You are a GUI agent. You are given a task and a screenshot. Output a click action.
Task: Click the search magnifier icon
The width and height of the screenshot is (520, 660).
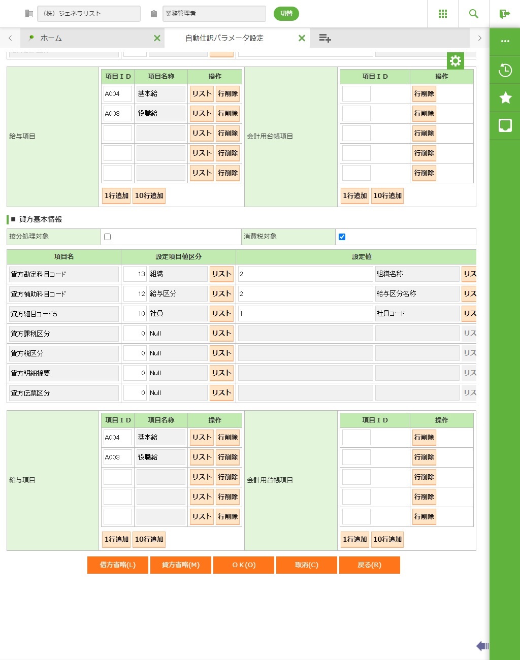point(474,14)
